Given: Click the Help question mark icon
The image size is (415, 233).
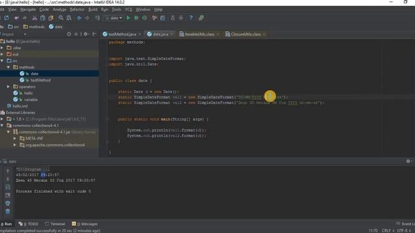Looking at the screenshot, I should (x=191, y=18).
